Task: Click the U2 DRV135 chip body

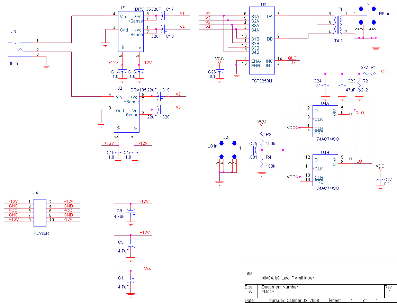Action: point(127,112)
